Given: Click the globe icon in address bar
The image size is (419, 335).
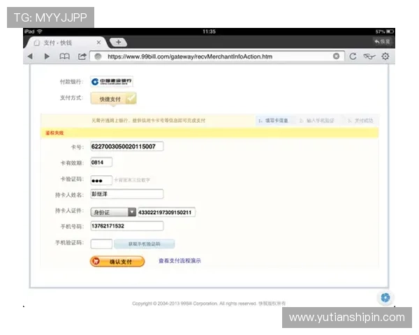Looking at the screenshot, I should (x=98, y=57).
